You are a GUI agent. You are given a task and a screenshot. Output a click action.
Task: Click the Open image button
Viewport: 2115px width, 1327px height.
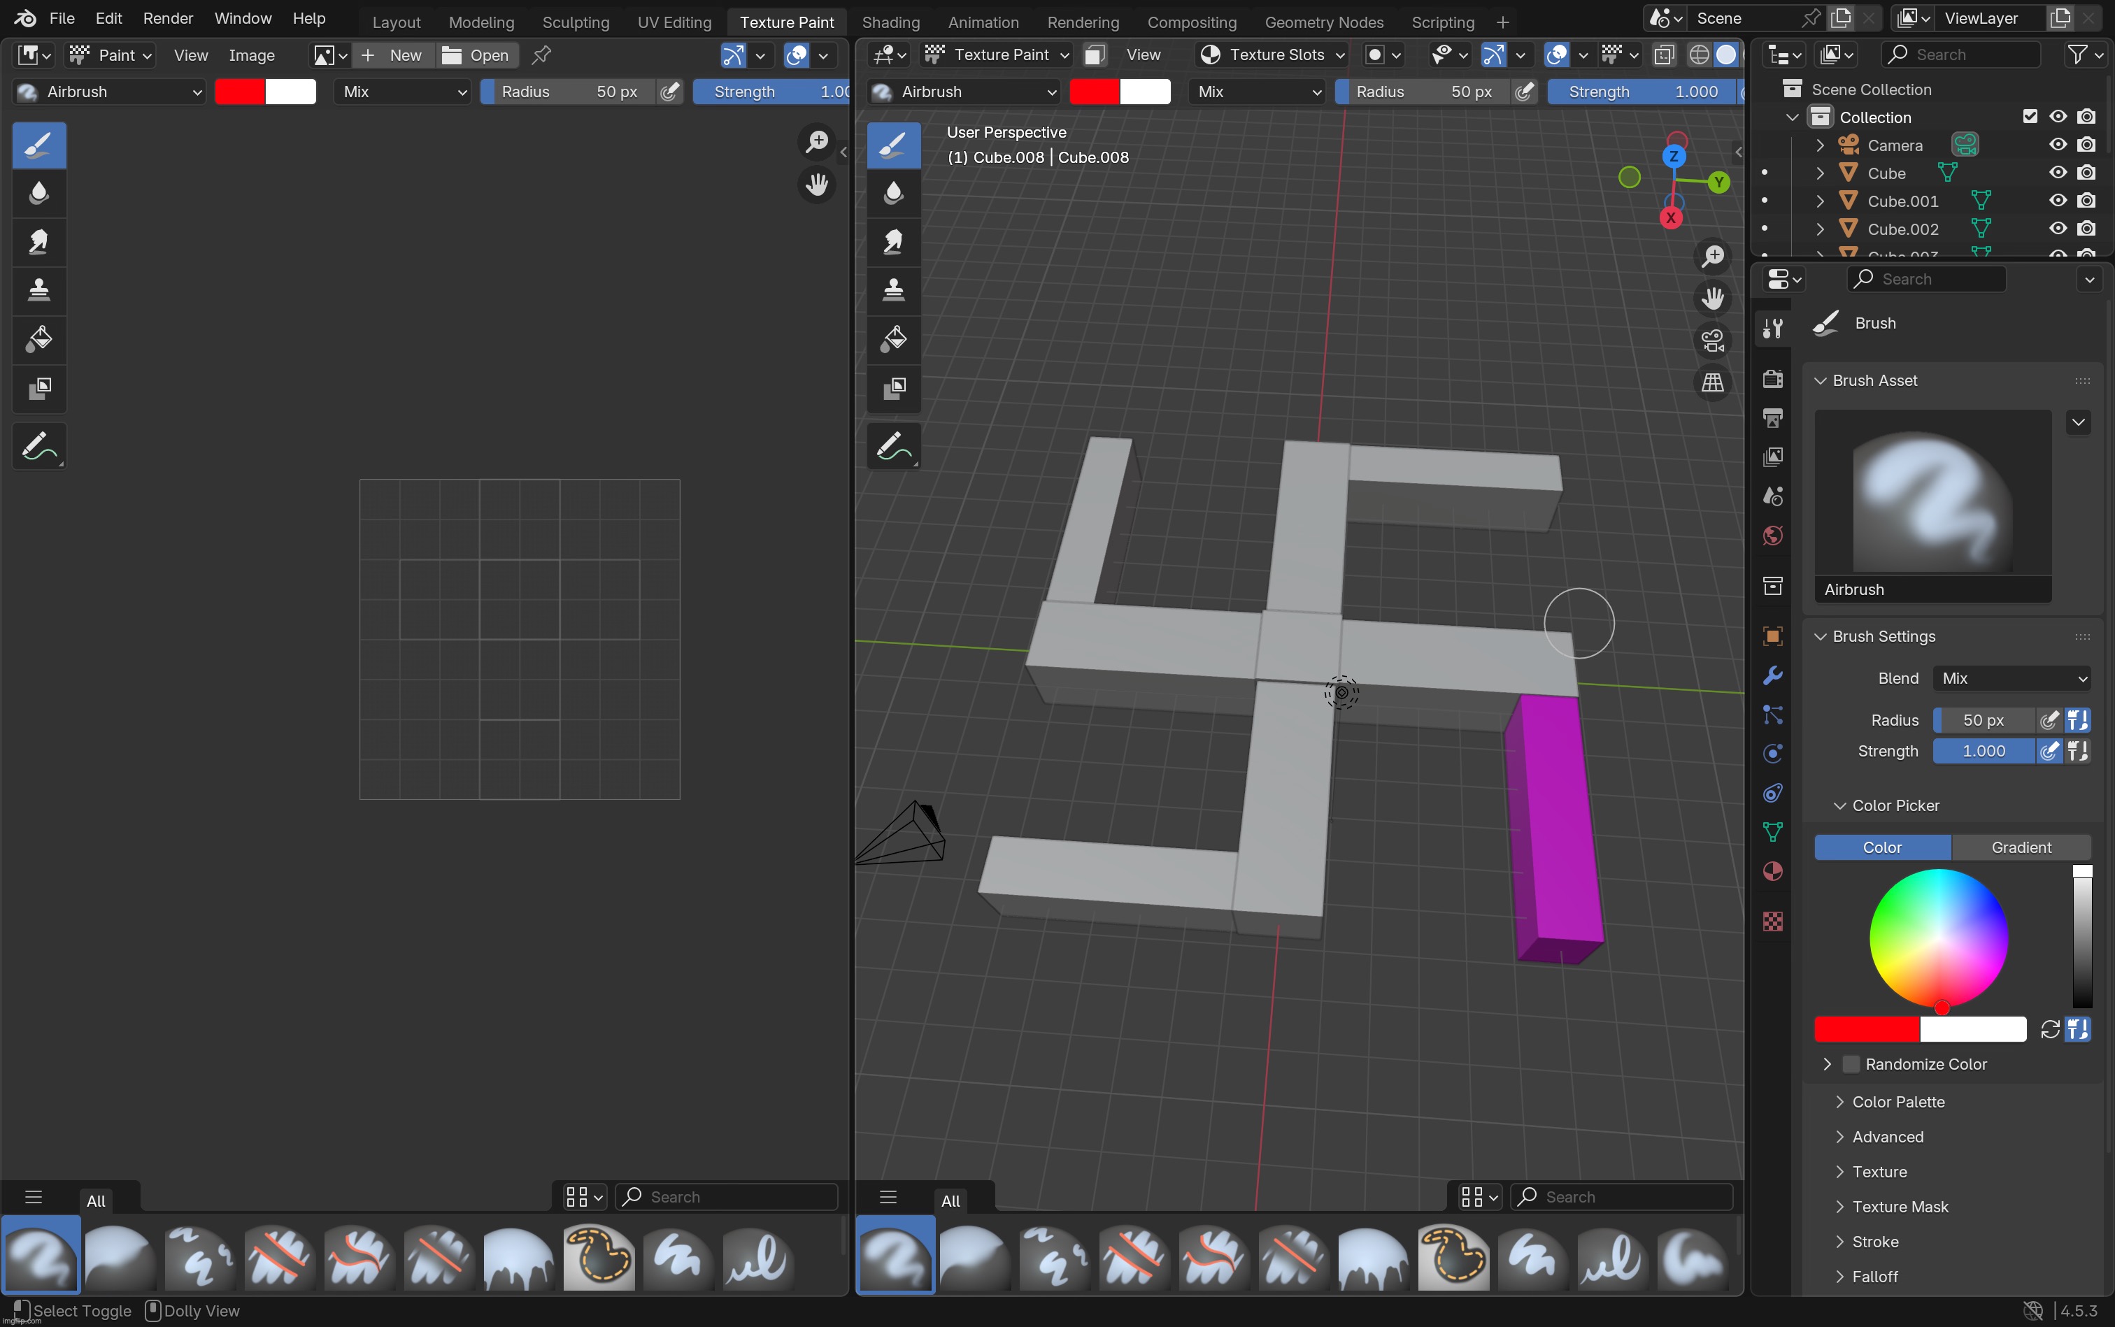coord(476,55)
